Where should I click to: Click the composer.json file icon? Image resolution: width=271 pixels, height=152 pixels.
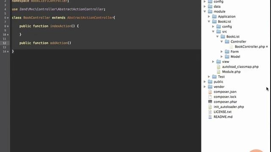click(x=210, y=92)
